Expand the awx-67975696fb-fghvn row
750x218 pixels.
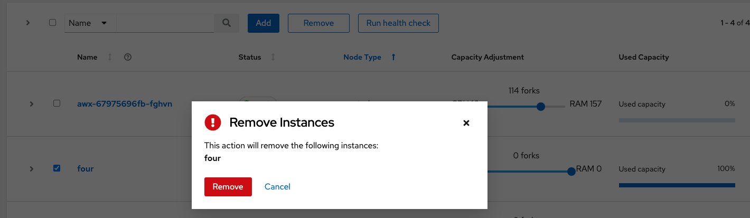[x=32, y=104]
